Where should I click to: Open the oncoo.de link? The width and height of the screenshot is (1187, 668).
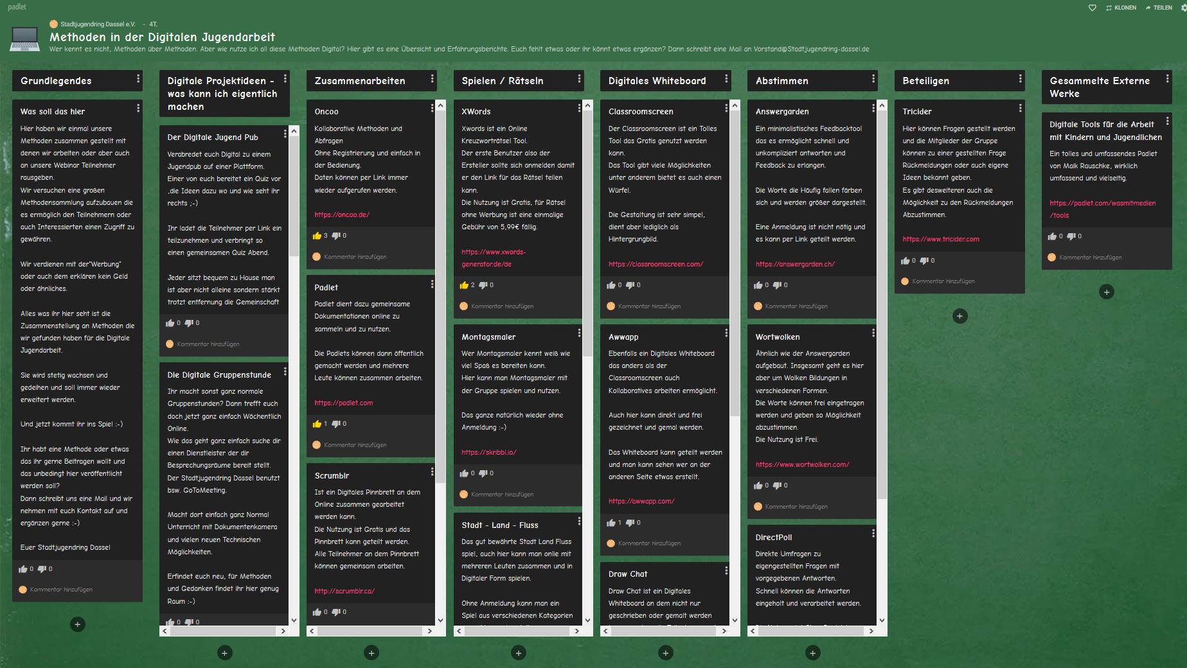point(342,215)
